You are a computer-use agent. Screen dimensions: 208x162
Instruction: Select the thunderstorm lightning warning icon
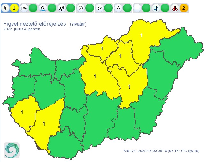(5, 8)
